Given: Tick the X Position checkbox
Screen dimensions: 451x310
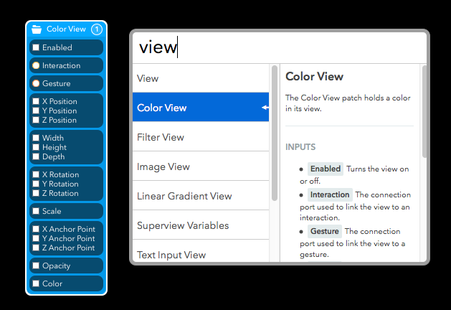Looking at the screenshot, I should click(x=36, y=101).
